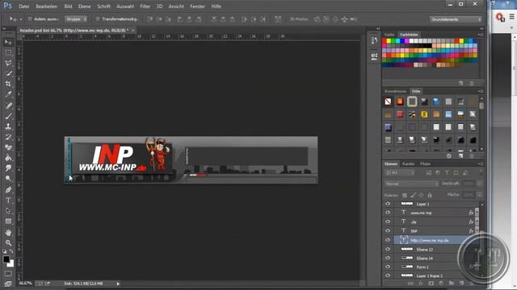The width and height of the screenshot is (517, 290).
Task: Open the tool preset picker arrow
Action: 21,19
